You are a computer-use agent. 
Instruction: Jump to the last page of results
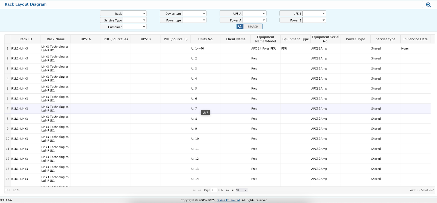pos(233,190)
